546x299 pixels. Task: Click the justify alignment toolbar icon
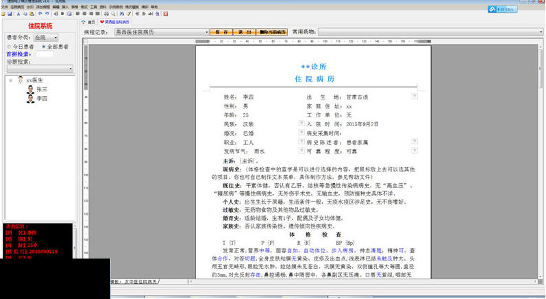coord(98,14)
